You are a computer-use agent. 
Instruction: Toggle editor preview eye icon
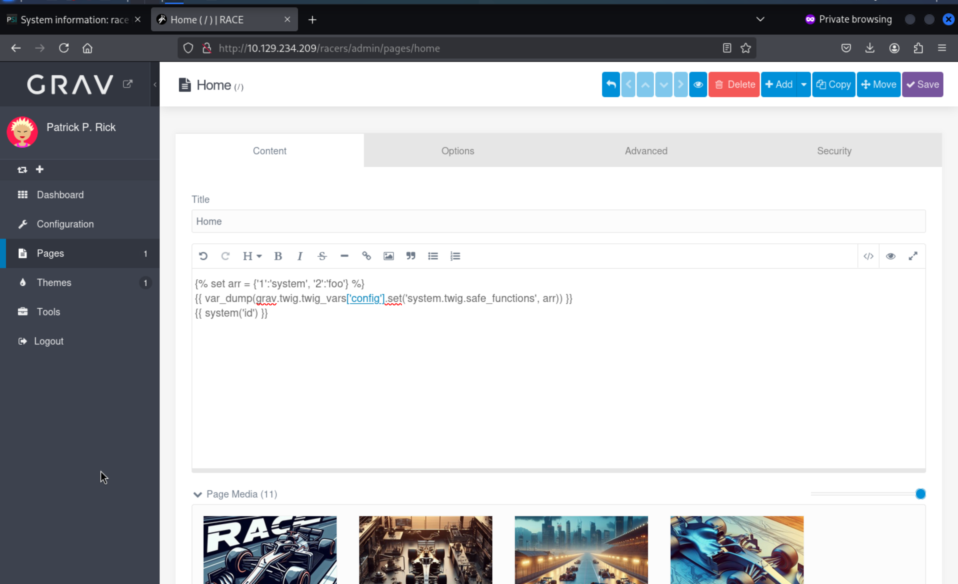pos(890,256)
